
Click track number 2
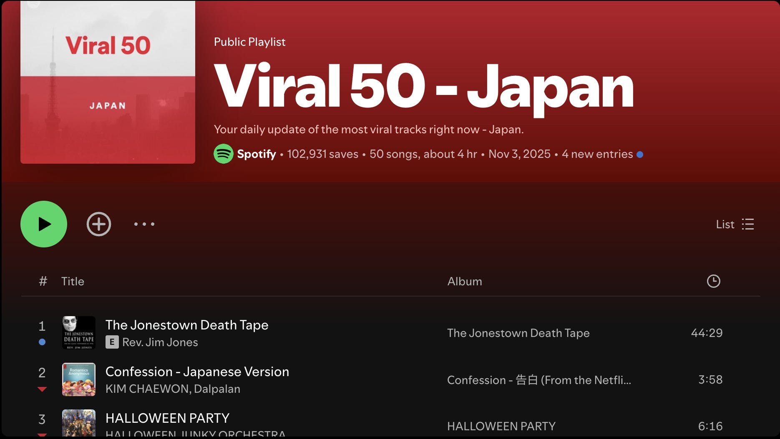click(x=42, y=372)
